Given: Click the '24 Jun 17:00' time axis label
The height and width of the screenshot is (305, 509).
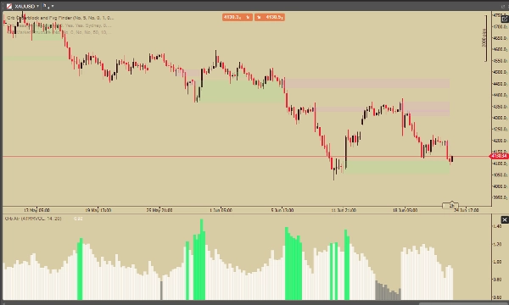Looking at the screenshot, I should point(466,210).
